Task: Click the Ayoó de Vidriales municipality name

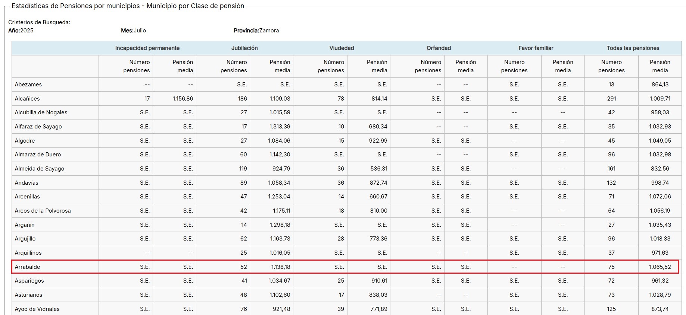Action: (37, 309)
